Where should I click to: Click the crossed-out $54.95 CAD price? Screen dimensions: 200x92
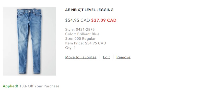click(x=77, y=20)
